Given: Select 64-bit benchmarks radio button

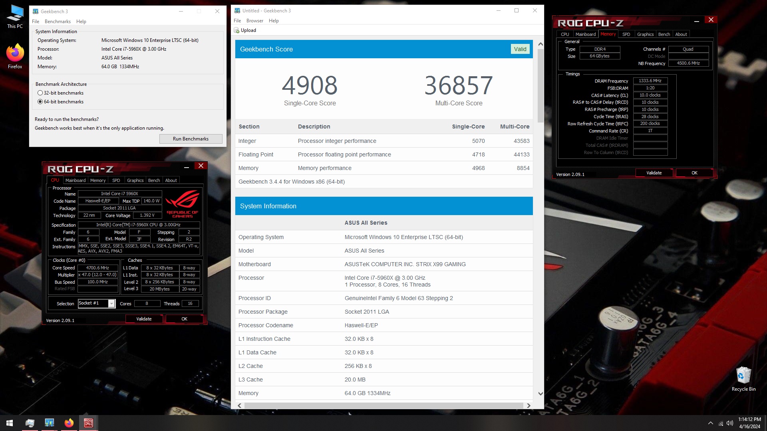Looking at the screenshot, I should coord(40,102).
